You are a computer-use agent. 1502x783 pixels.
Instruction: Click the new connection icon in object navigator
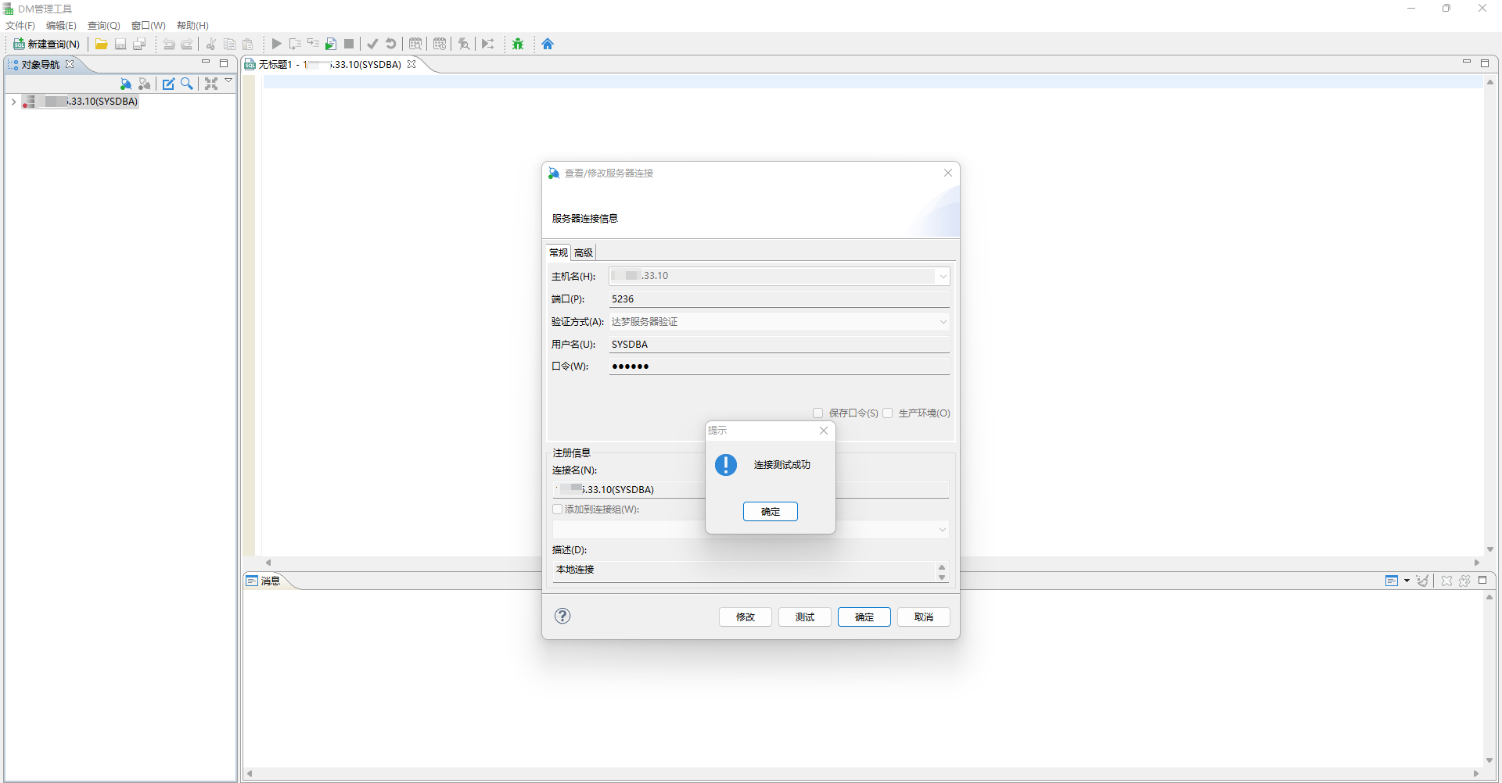pyautogui.click(x=126, y=84)
